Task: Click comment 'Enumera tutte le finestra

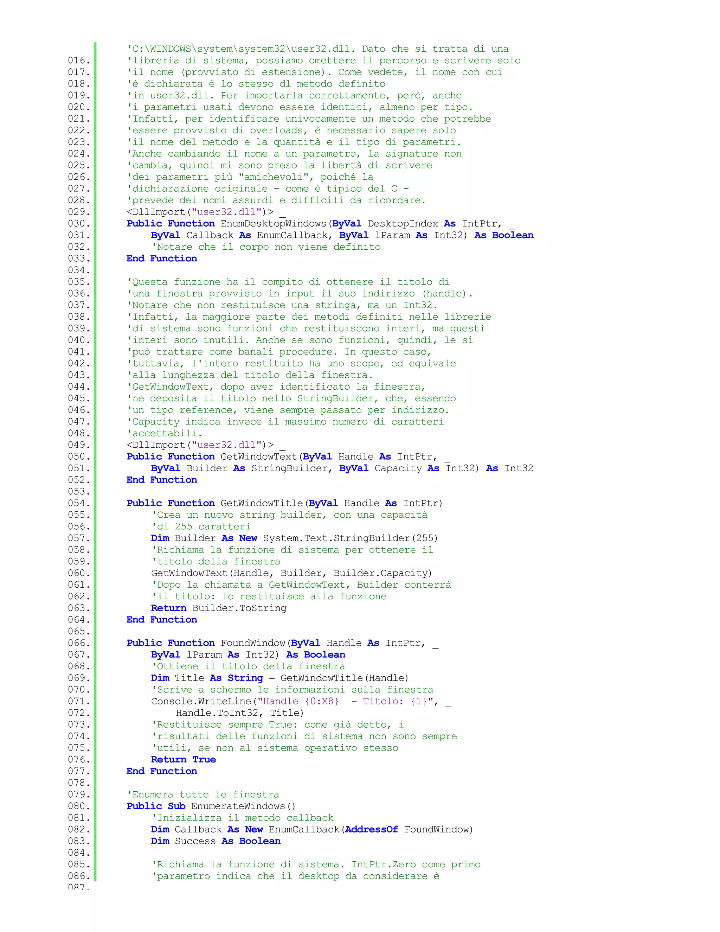Action: point(203,794)
